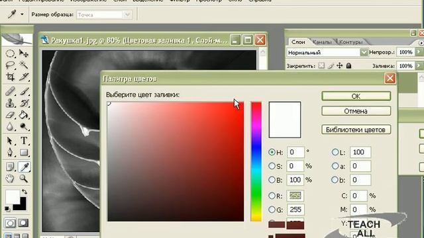Select the Eraser tool
Image resolution: width=424 pixels, height=238 pixels.
pyautogui.click(x=10, y=115)
